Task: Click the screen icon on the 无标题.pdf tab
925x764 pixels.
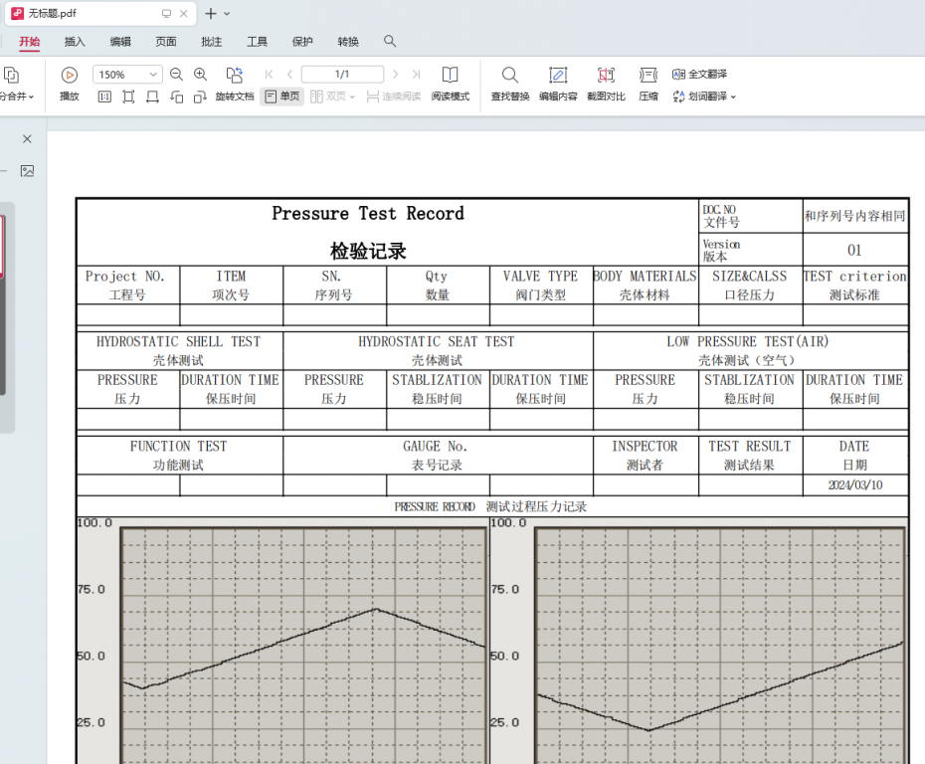Action: [x=166, y=14]
